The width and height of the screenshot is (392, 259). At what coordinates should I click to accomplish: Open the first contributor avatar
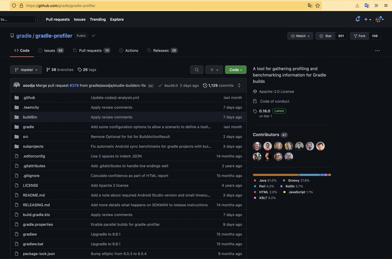(257, 146)
